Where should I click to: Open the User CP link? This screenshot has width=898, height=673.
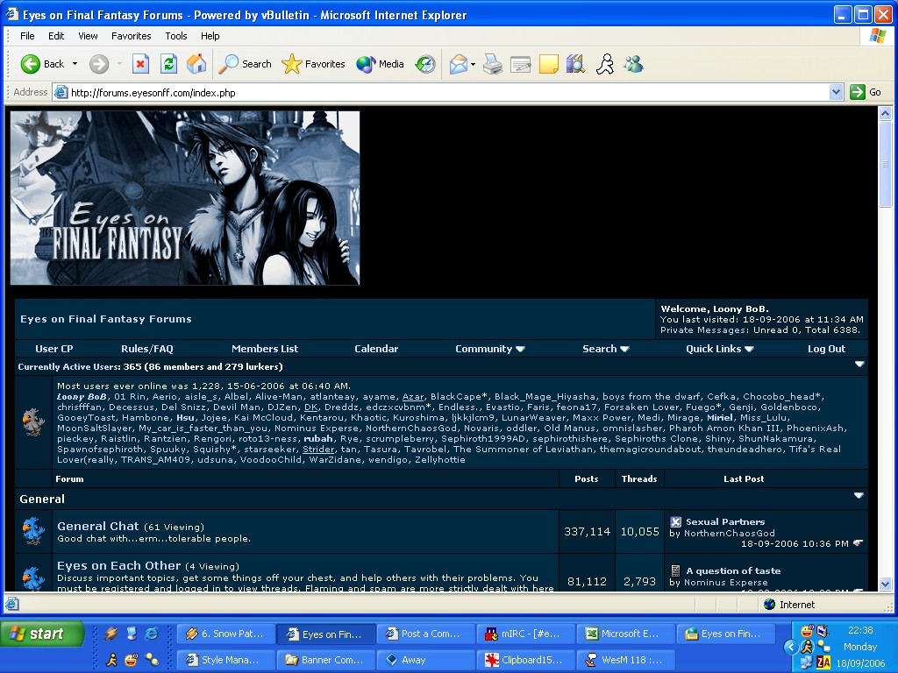pos(53,349)
